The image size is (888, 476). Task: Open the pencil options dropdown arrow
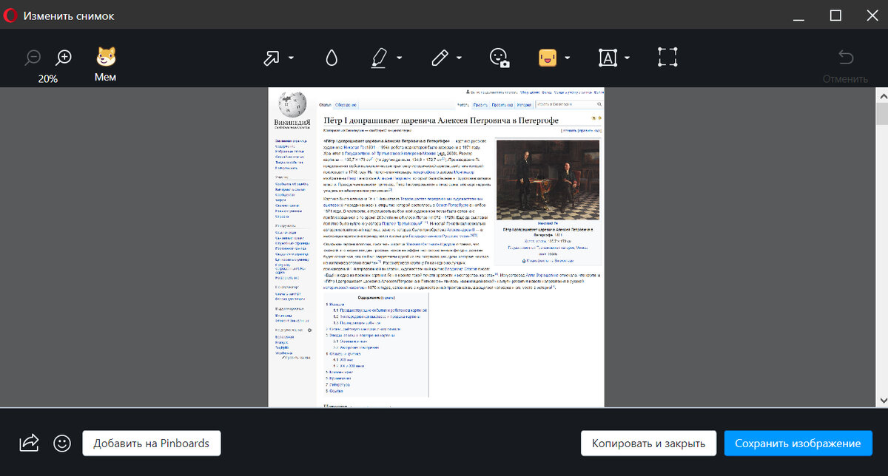tap(460, 58)
